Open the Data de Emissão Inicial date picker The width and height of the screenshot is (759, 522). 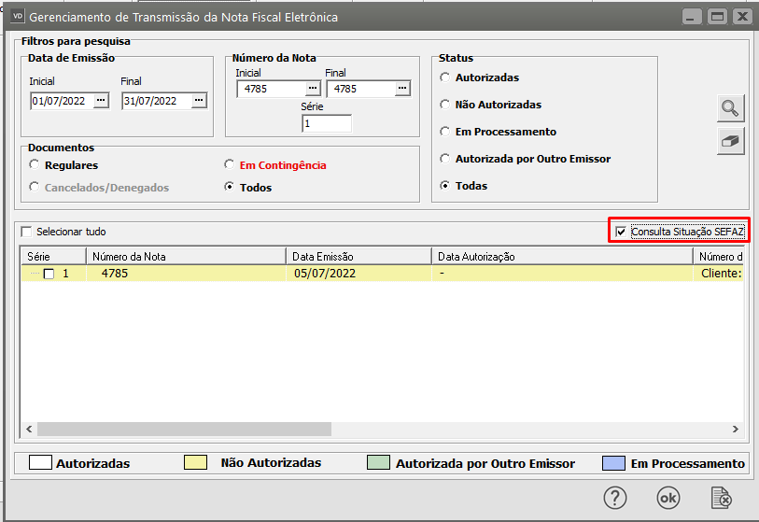pos(102,101)
